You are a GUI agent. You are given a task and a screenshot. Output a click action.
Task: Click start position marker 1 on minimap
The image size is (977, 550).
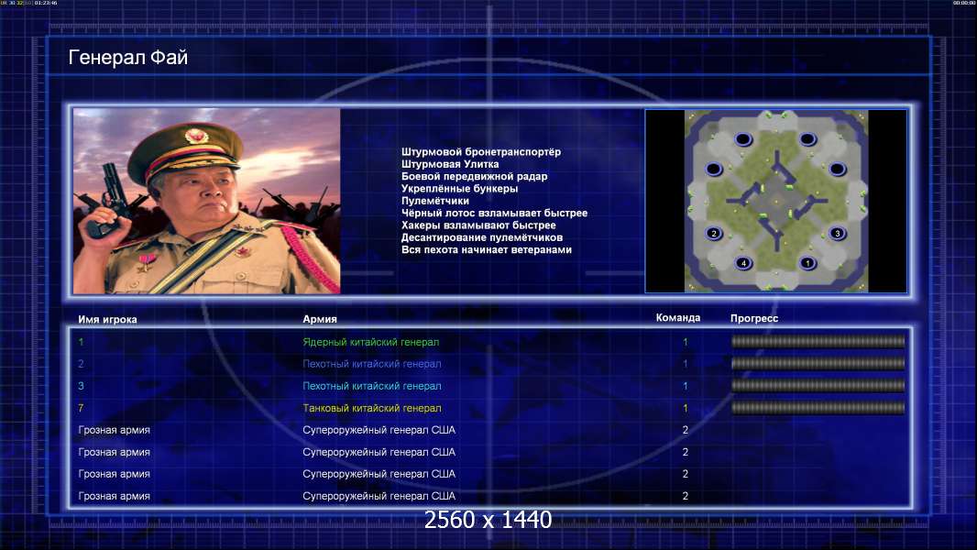pos(807,263)
